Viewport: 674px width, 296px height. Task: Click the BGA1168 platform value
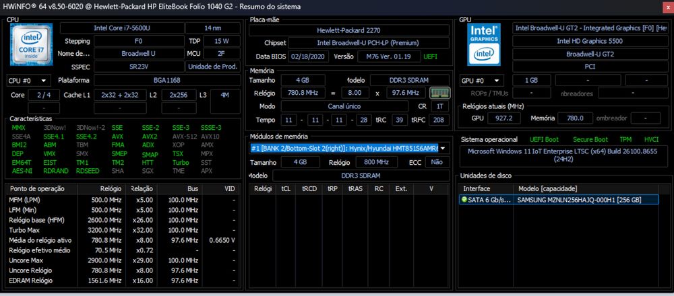(x=167, y=80)
